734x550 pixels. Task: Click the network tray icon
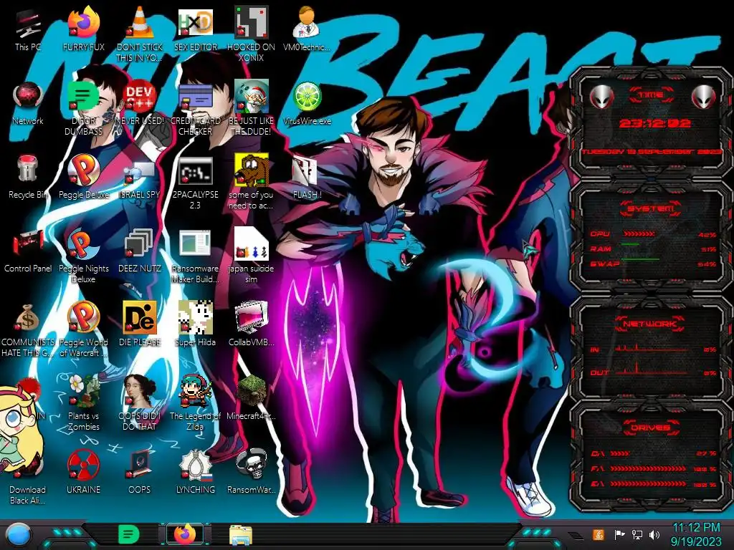[x=637, y=534]
